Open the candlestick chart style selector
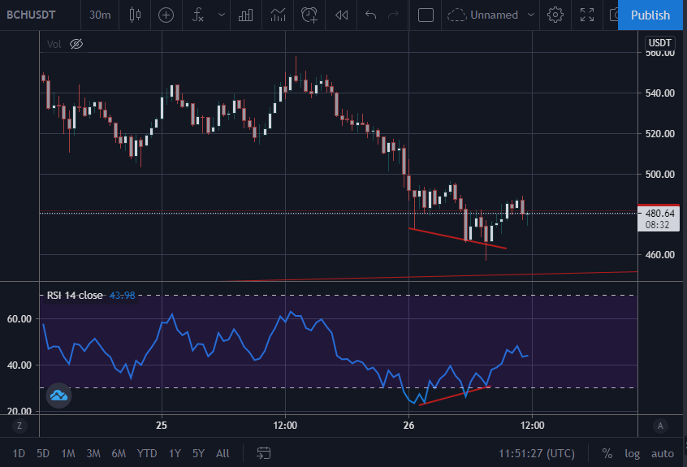Viewport: 687px width, 467px height. pos(135,15)
